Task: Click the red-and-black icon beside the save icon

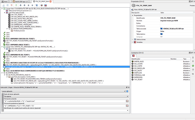Action: [x=42, y=5]
